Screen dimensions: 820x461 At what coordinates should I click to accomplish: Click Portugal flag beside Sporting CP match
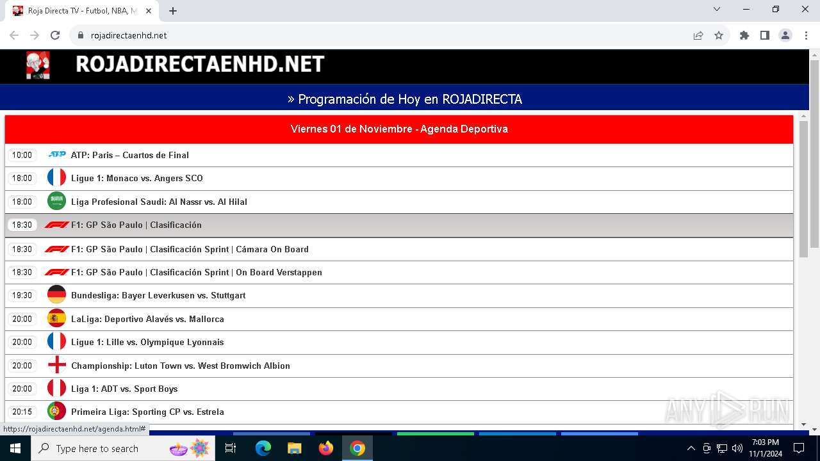point(57,412)
